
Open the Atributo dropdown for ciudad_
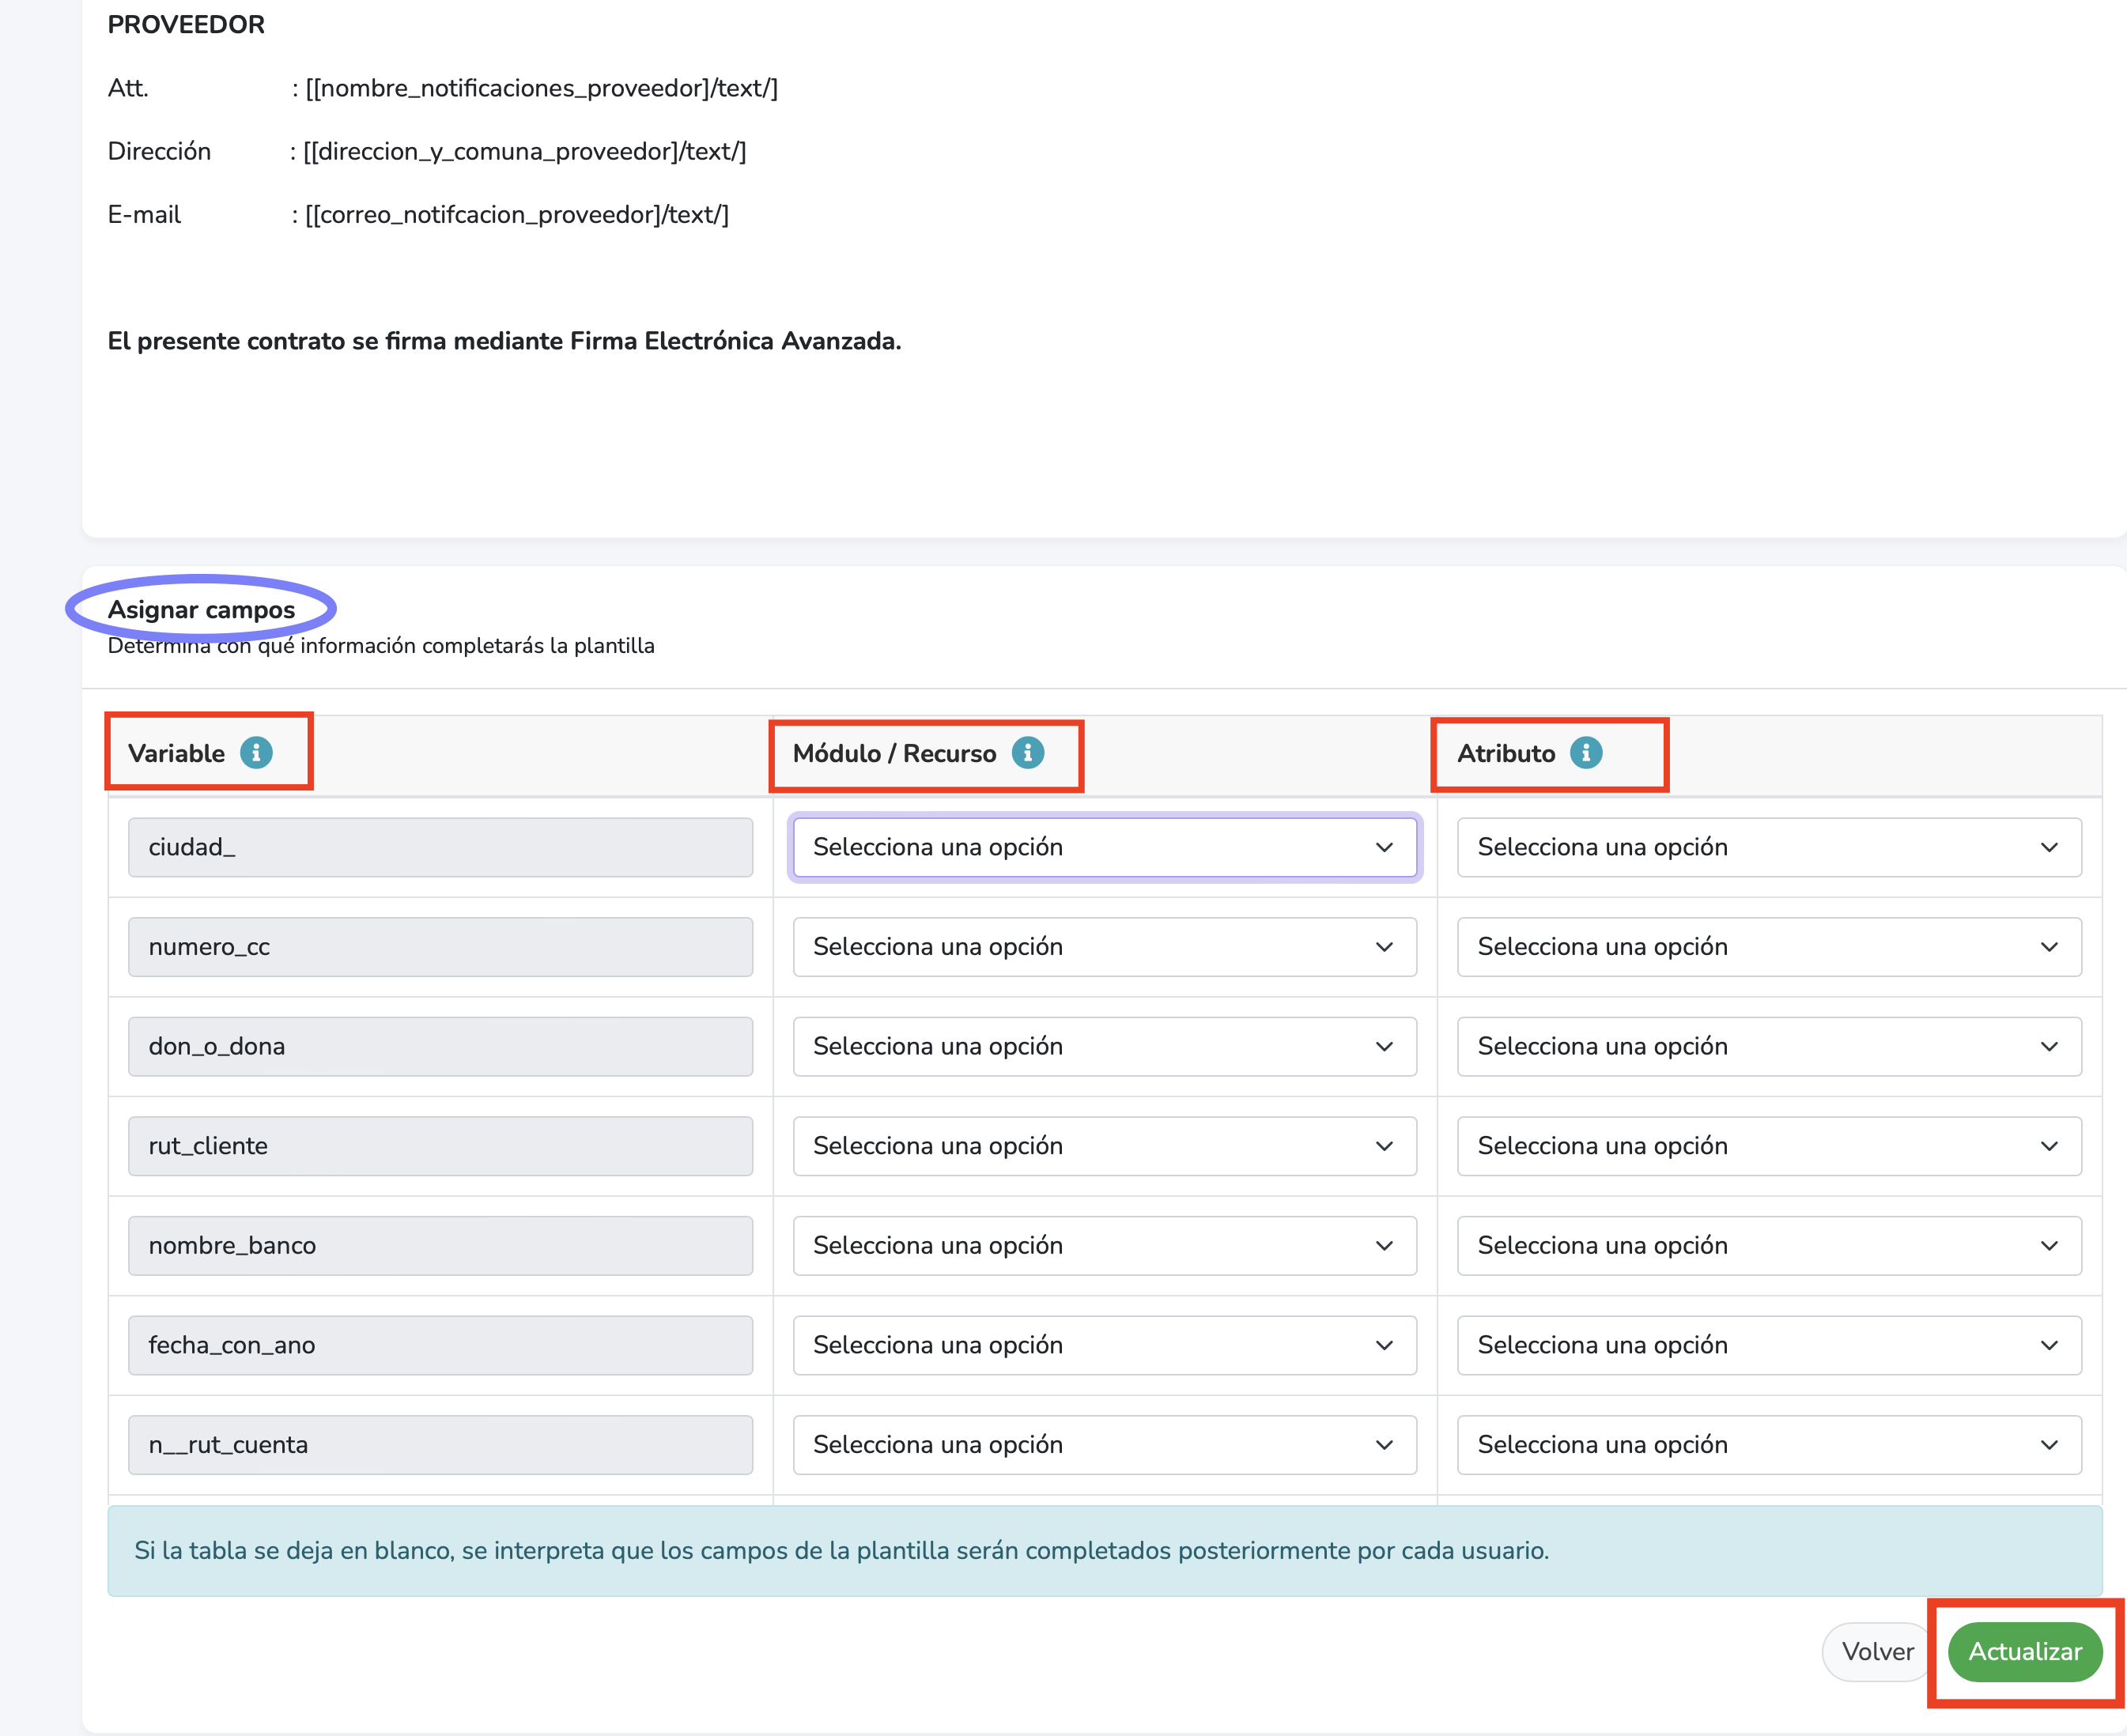coord(1769,848)
